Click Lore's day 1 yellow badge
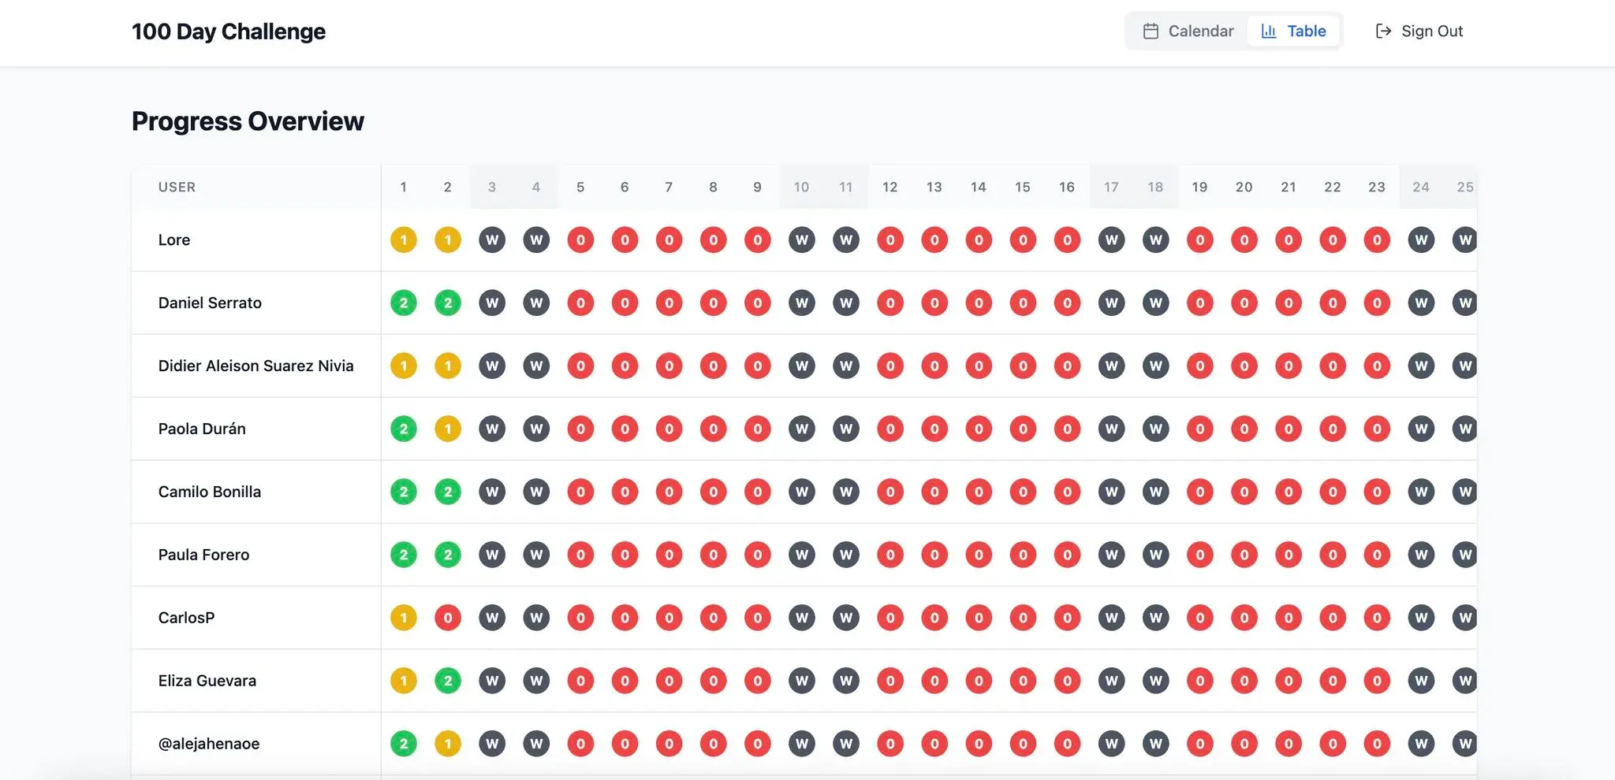This screenshot has width=1615, height=780. pos(404,240)
